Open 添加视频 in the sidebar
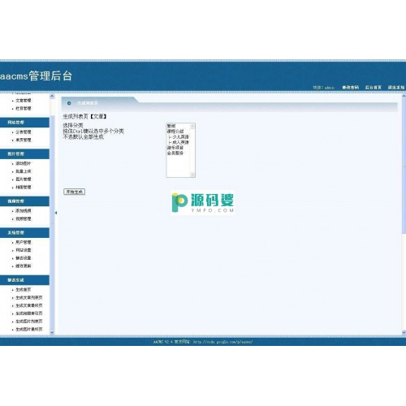Image resolution: width=406 pixels, height=406 pixels. pyautogui.click(x=24, y=210)
